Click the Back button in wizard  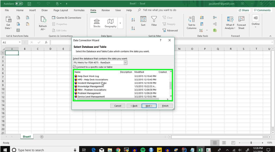(x=134, y=106)
